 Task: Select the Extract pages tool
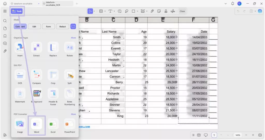36,49
